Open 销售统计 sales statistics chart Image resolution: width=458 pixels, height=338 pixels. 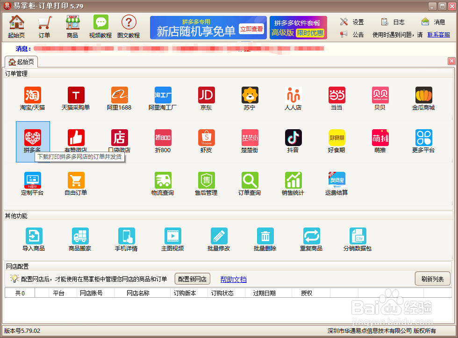coord(293,184)
